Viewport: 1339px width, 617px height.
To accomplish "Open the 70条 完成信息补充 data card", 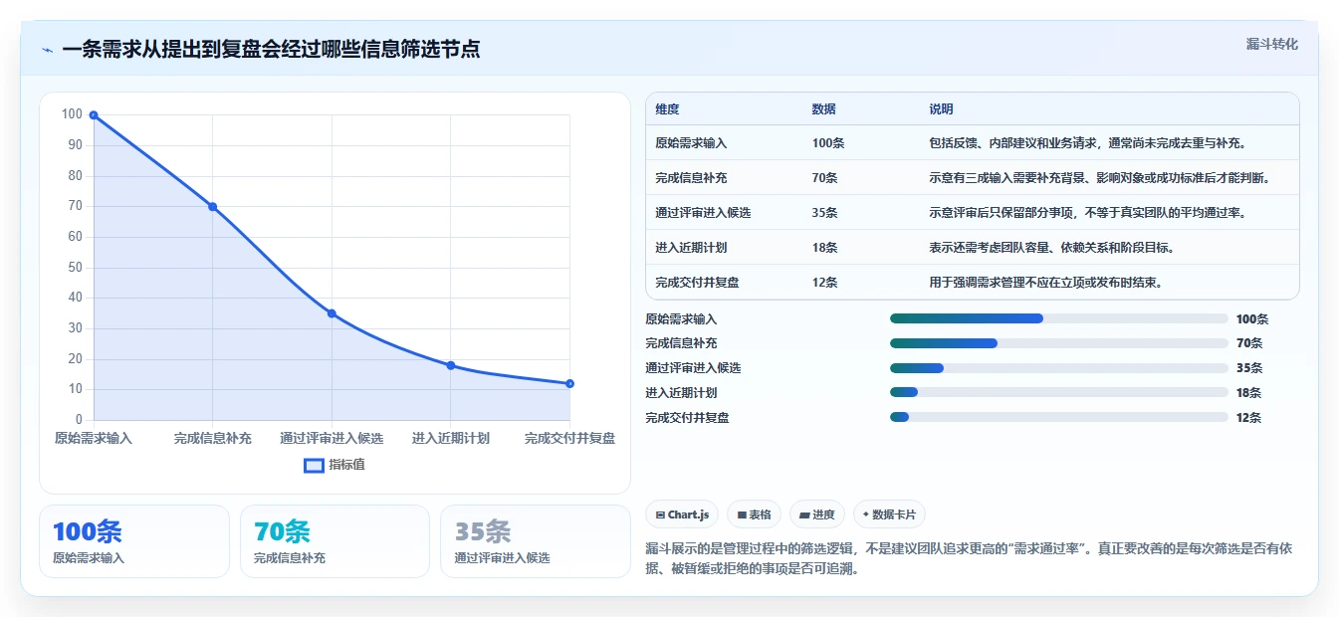I will (335, 541).
